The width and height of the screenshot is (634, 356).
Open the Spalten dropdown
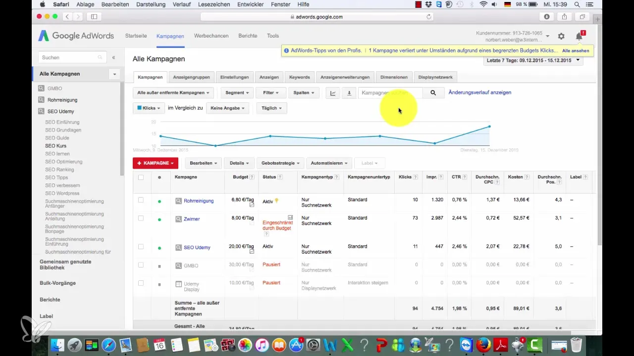pos(304,93)
